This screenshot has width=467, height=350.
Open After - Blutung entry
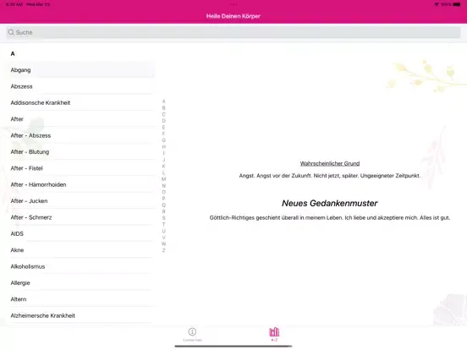(81, 152)
